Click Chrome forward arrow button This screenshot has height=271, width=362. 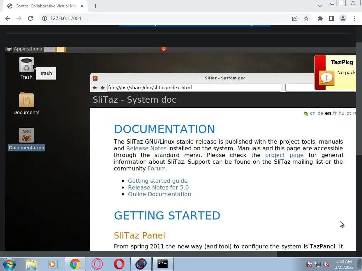pos(19,18)
